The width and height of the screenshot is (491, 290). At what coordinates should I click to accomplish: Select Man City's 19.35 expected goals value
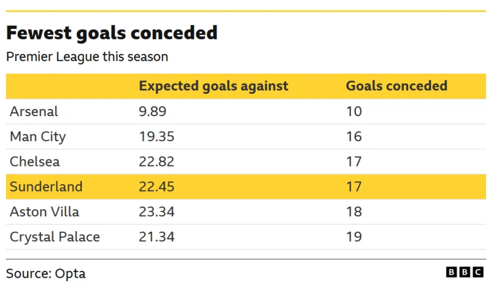[x=157, y=136]
